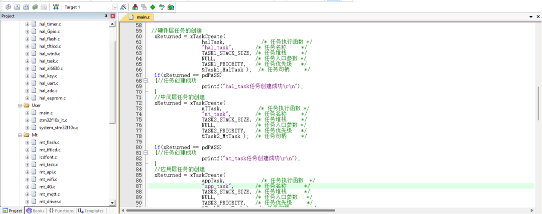This screenshot has height=214, width=542.
Task: Click editor horizontal scrollbar left arrow
Action: (123, 210)
